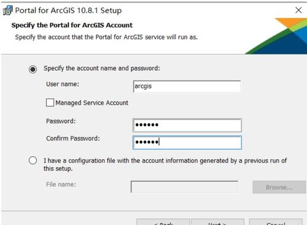Click the 'Specify the Portal for ArcGIS Account' heading
Screen dimensions: 307x225
tap(72, 25)
